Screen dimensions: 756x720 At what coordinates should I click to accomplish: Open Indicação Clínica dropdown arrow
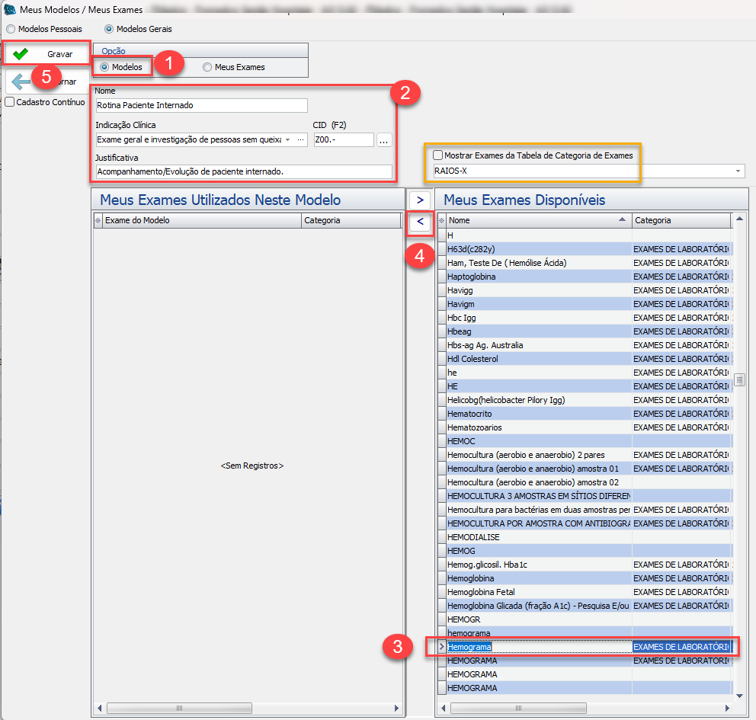point(287,140)
